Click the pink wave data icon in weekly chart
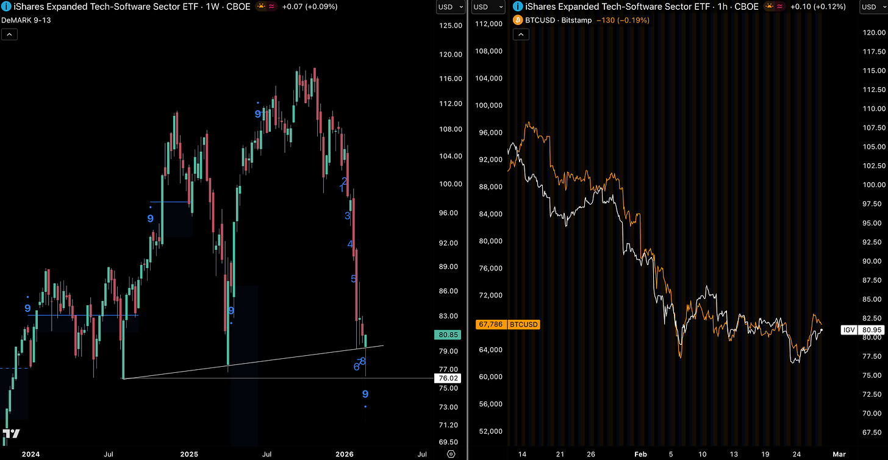This screenshot has width=888, height=460. click(x=272, y=7)
